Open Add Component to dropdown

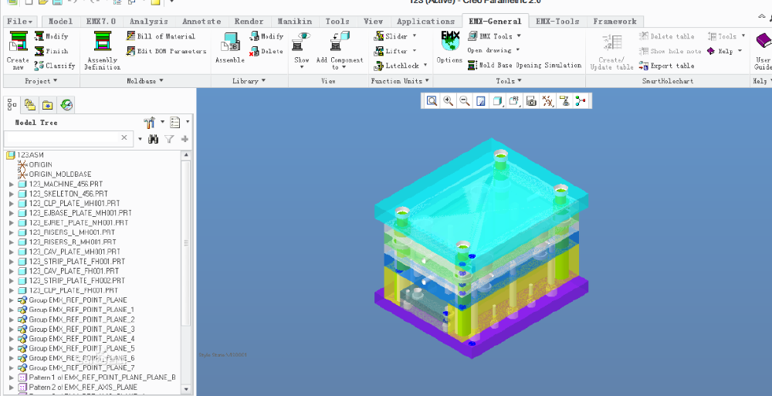point(340,51)
